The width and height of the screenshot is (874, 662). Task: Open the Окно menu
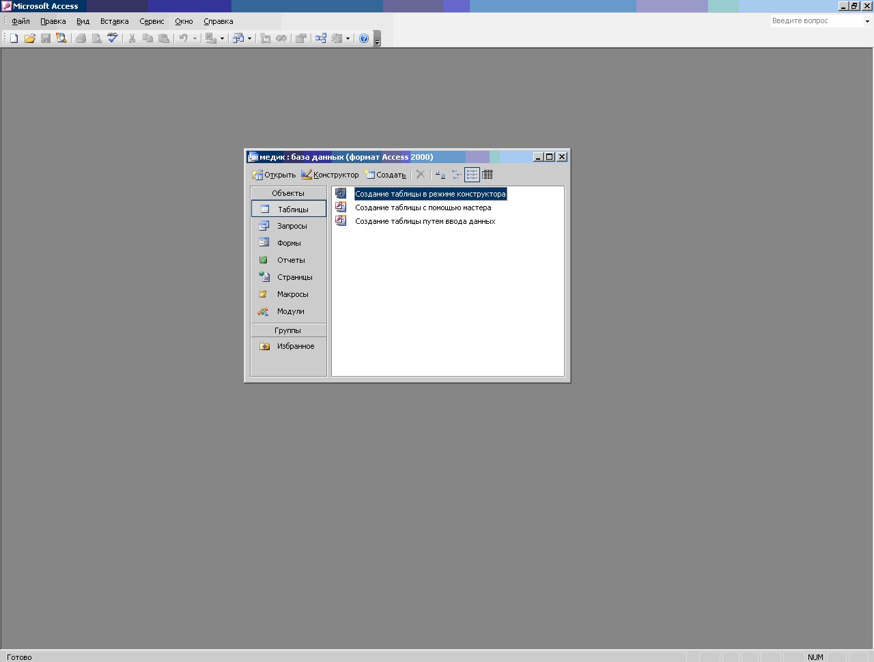(184, 21)
